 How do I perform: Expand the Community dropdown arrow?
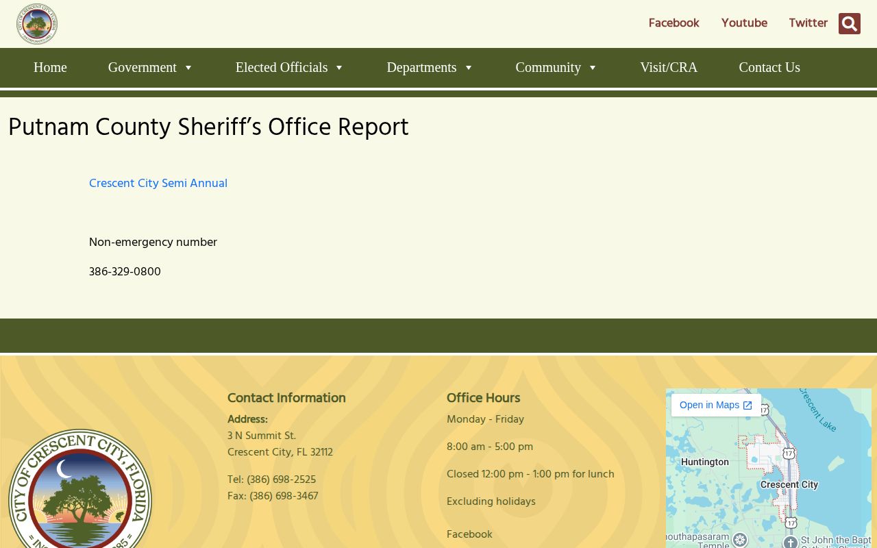click(x=593, y=67)
